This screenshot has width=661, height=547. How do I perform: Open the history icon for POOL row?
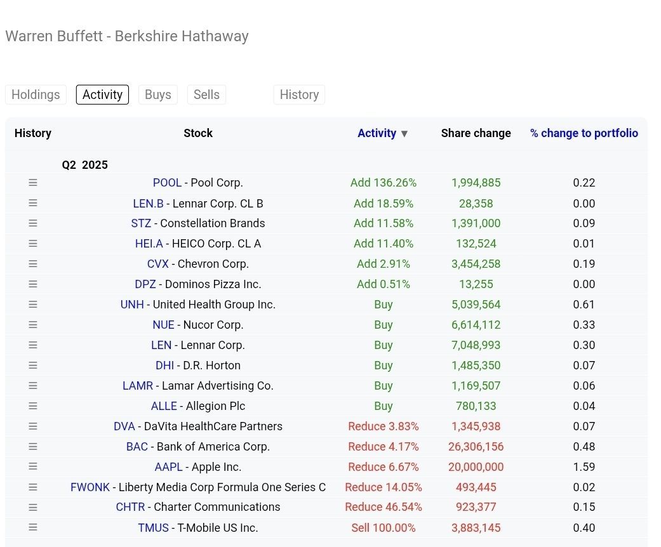click(32, 182)
